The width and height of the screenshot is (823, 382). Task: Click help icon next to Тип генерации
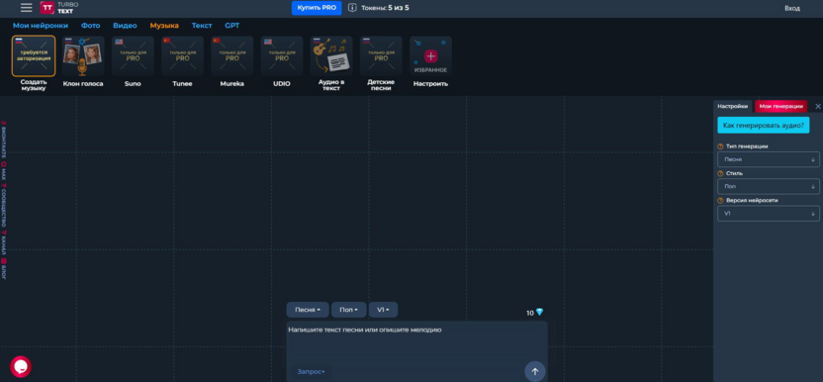click(721, 146)
